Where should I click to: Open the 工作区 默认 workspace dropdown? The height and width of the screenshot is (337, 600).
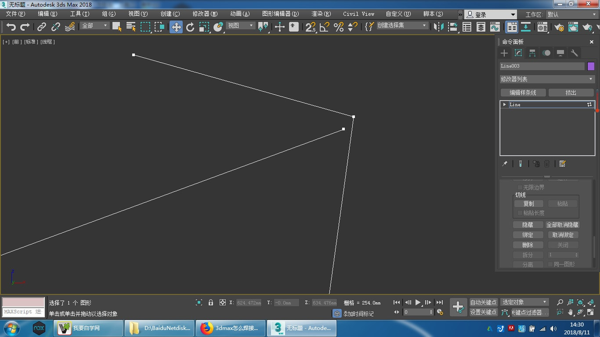click(x=572, y=14)
